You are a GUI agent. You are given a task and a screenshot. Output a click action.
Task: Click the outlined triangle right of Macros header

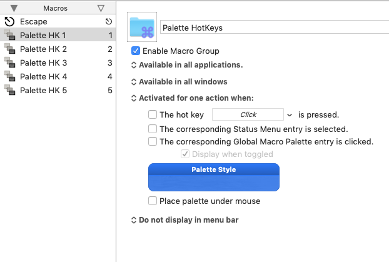(101, 8)
